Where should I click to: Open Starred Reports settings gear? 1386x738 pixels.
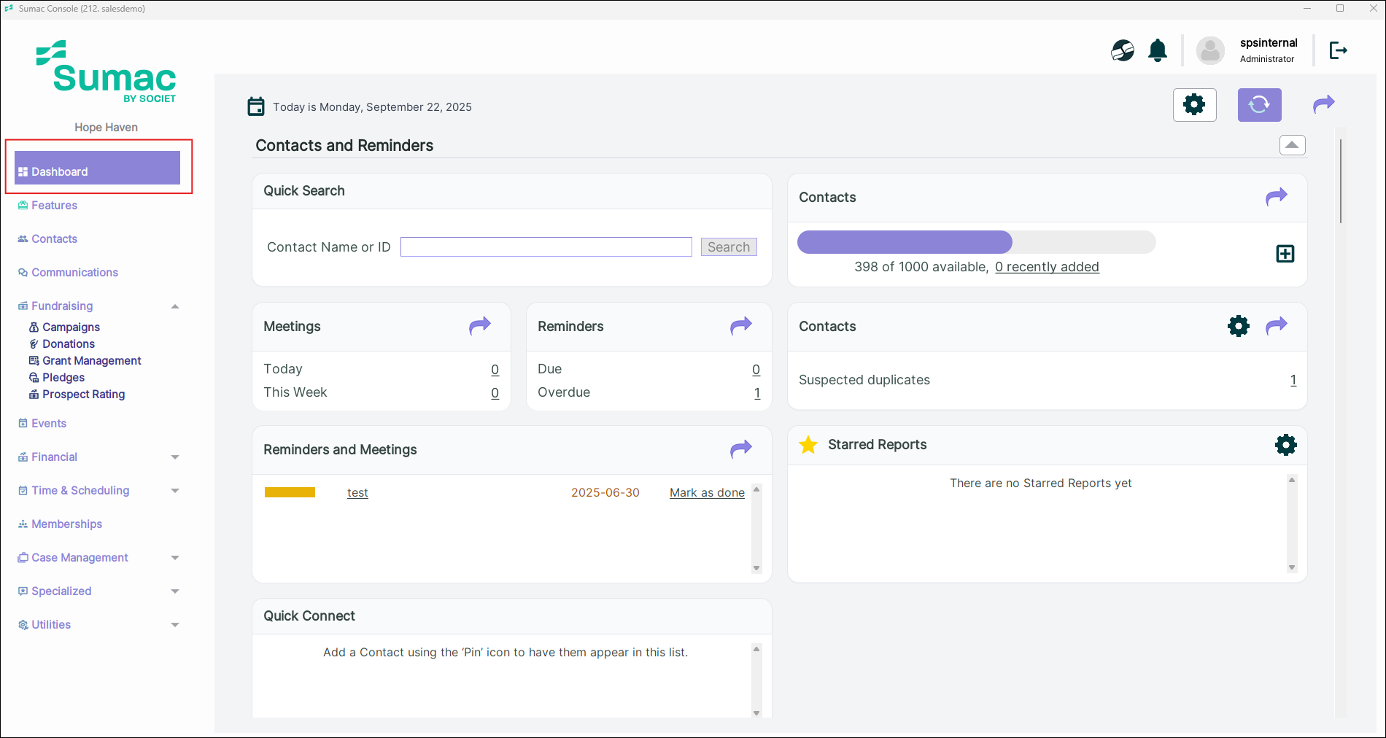(x=1285, y=445)
